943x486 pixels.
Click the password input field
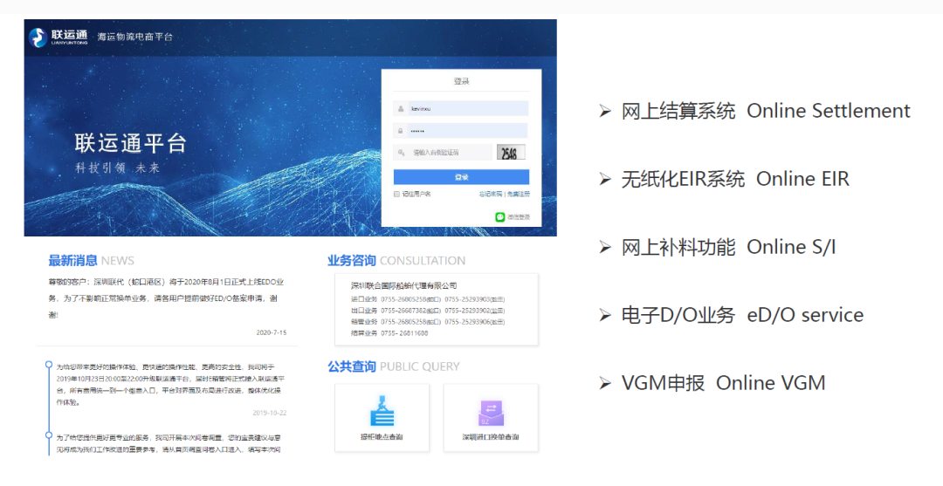[461, 130]
